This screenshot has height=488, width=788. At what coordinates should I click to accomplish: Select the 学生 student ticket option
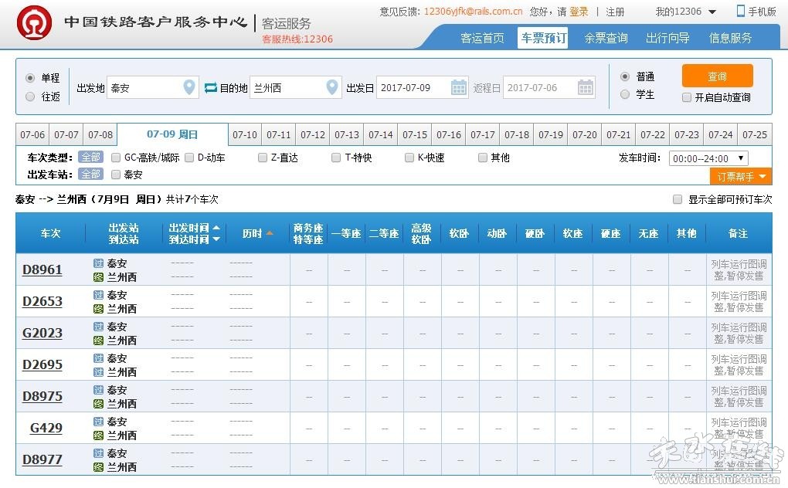pyautogui.click(x=625, y=95)
